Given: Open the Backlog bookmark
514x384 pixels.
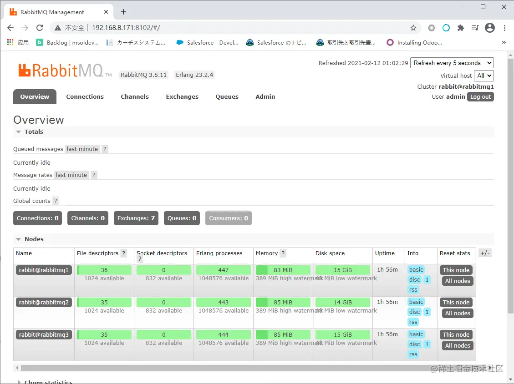Looking at the screenshot, I should (67, 43).
